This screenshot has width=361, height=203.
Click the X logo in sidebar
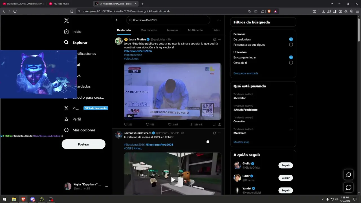pyautogui.click(x=66, y=20)
